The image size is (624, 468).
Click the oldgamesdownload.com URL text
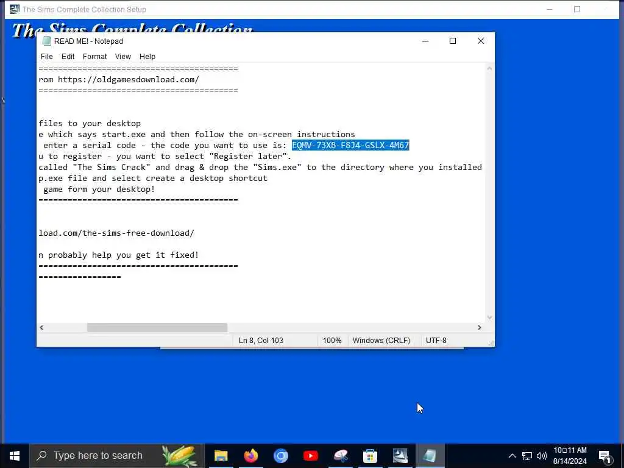[129, 80]
